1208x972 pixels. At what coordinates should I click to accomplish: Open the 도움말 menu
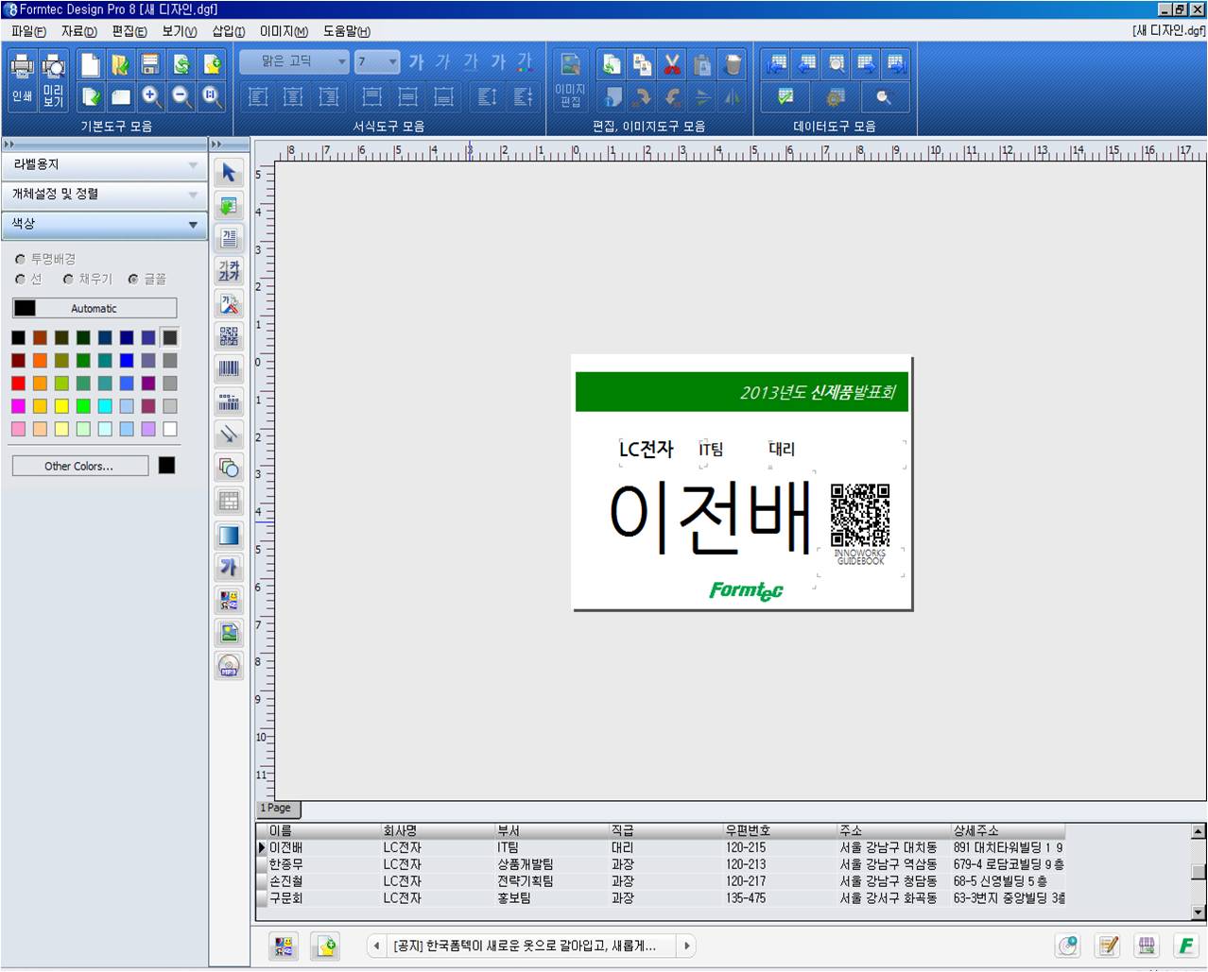tap(347, 31)
